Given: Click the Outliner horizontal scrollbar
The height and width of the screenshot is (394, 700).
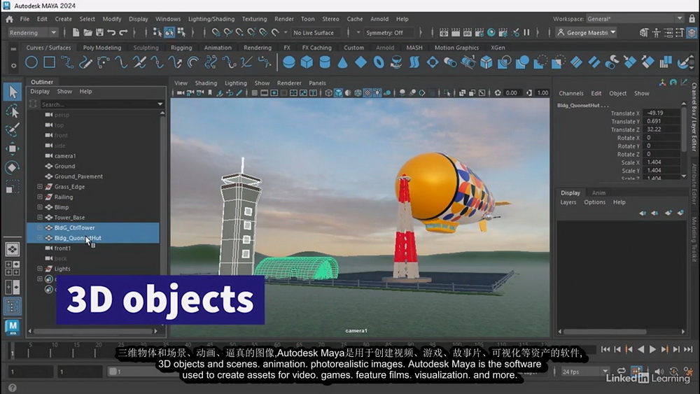Looking at the screenshot, I should [93, 332].
